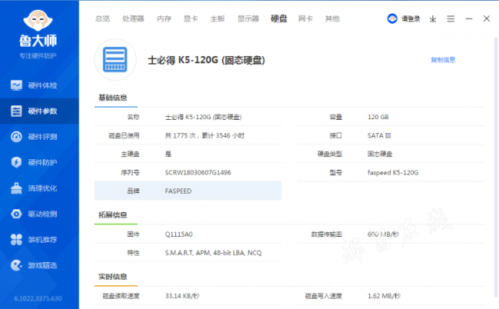Click capacity value 120 GB

pyautogui.click(x=378, y=117)
